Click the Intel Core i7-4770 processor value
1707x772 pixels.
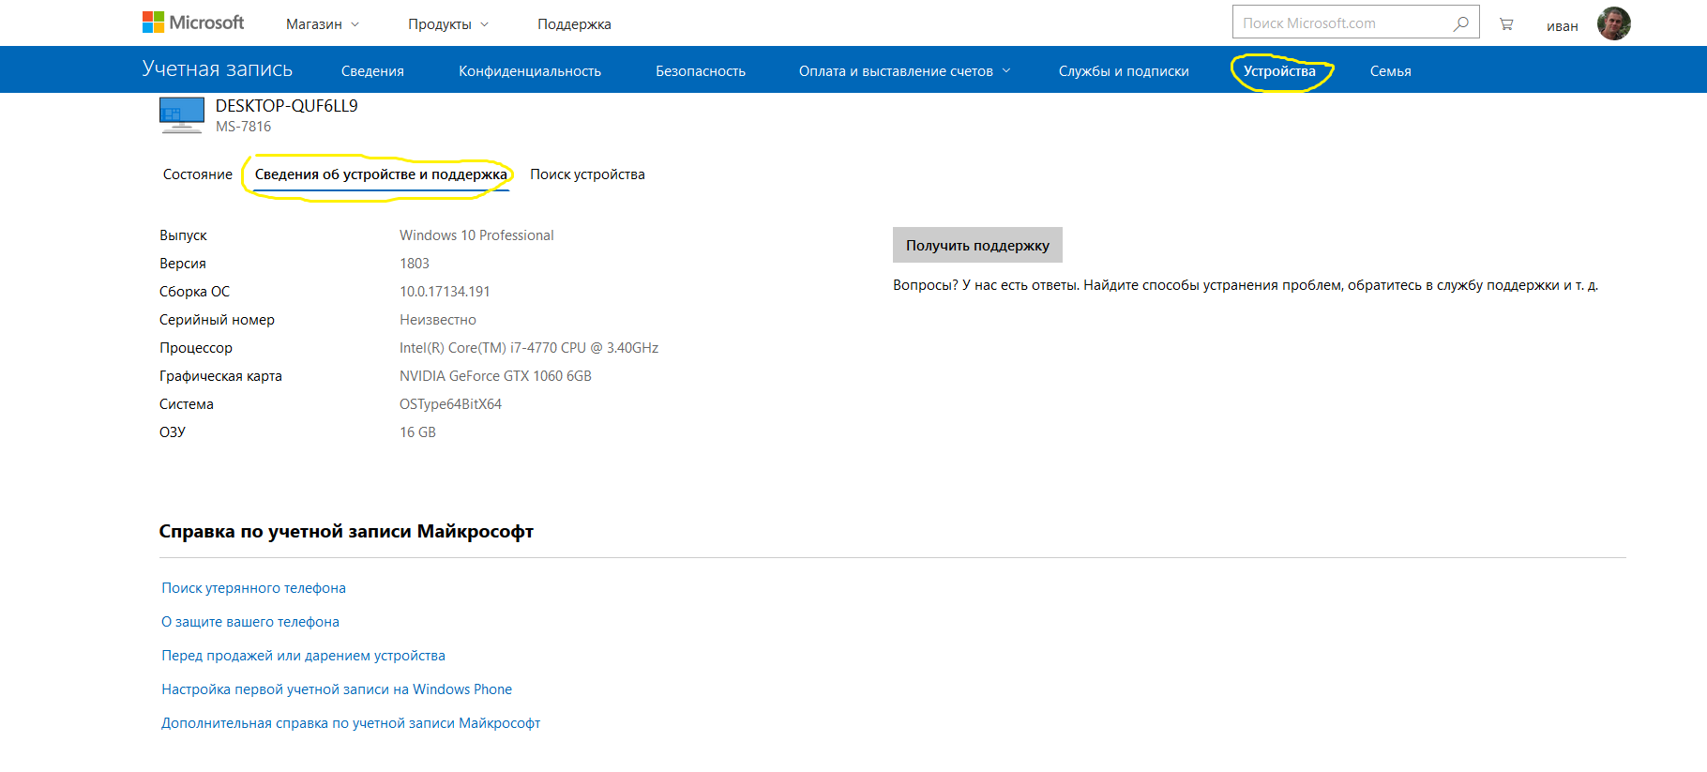pyautogui.click(x=529, y=348)
